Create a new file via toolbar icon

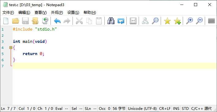pyautogui.click(x=6, y=21)
